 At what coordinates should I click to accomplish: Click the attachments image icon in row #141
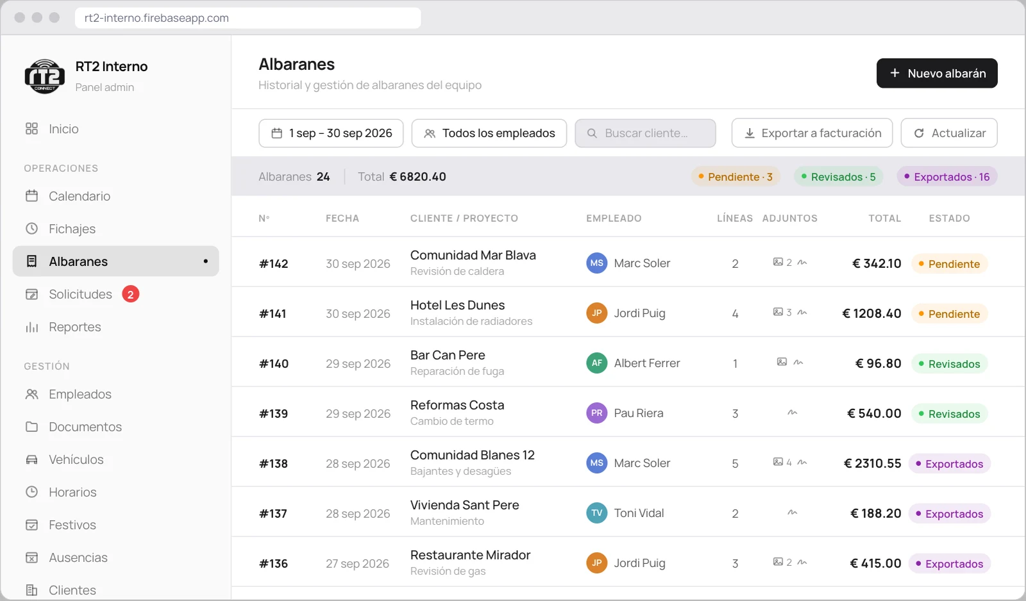pyautogui.click(x=778, y=312)
